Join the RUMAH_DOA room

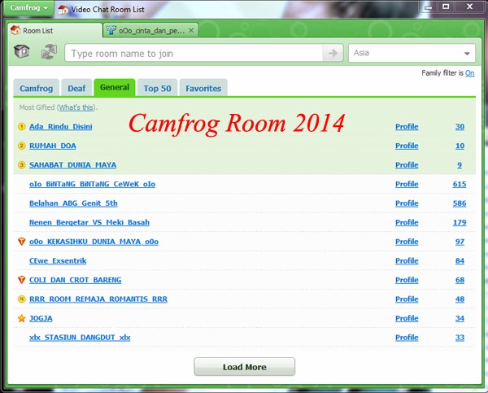[x=53, y=146]
